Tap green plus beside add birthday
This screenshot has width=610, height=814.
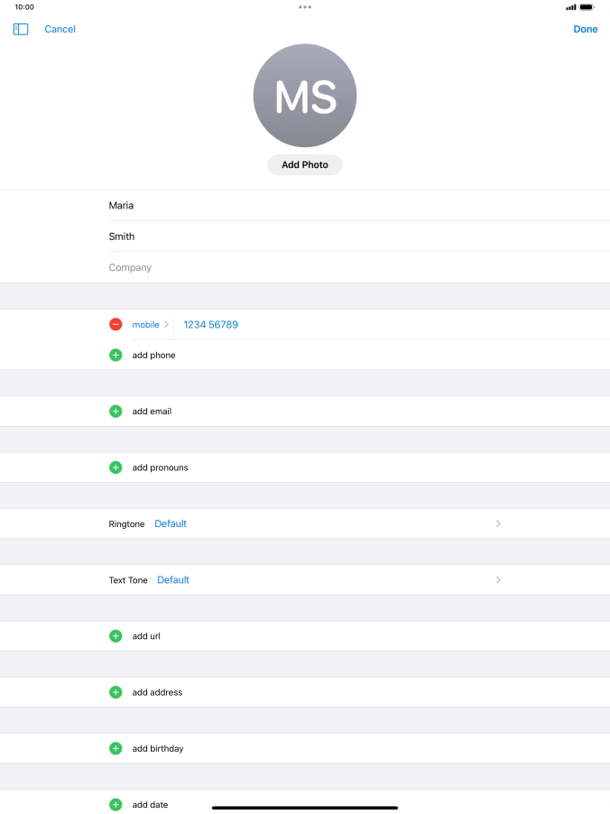(116, 748)
